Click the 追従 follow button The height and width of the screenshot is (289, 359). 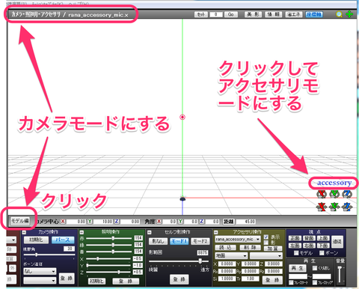click(x=337, y=242)
